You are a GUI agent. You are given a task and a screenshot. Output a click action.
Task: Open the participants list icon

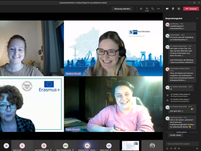[141, 9]
